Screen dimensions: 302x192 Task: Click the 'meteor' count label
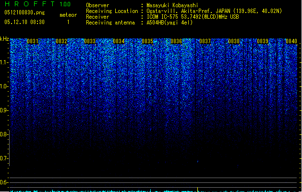pos(68,15)
